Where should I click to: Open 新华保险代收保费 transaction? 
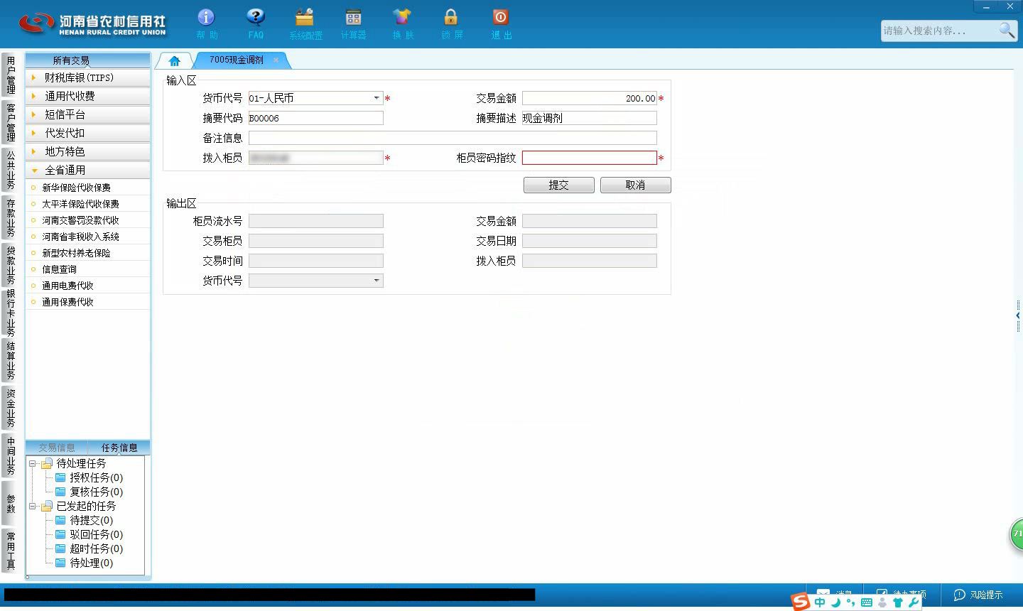87,188
